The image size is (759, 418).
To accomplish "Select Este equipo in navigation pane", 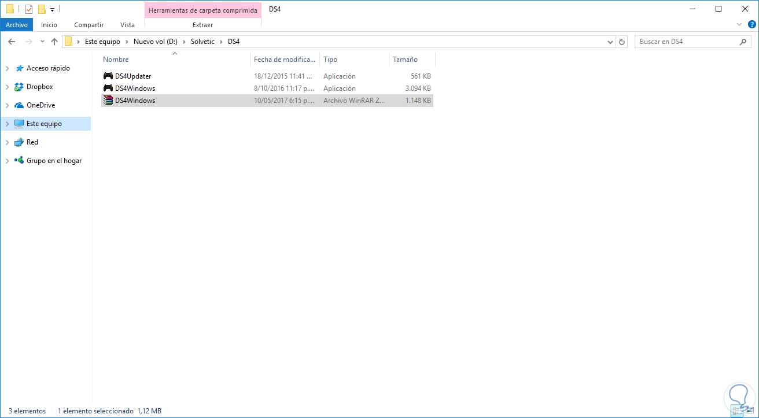I will (44, 124).
